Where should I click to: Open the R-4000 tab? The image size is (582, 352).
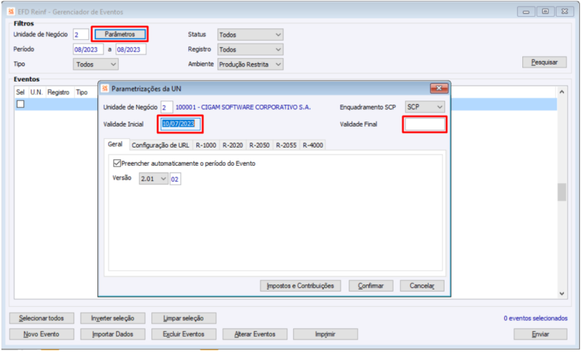(x=313, y=145)
